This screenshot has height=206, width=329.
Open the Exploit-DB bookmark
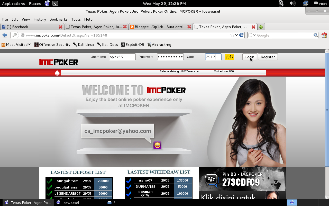(133, 45)
